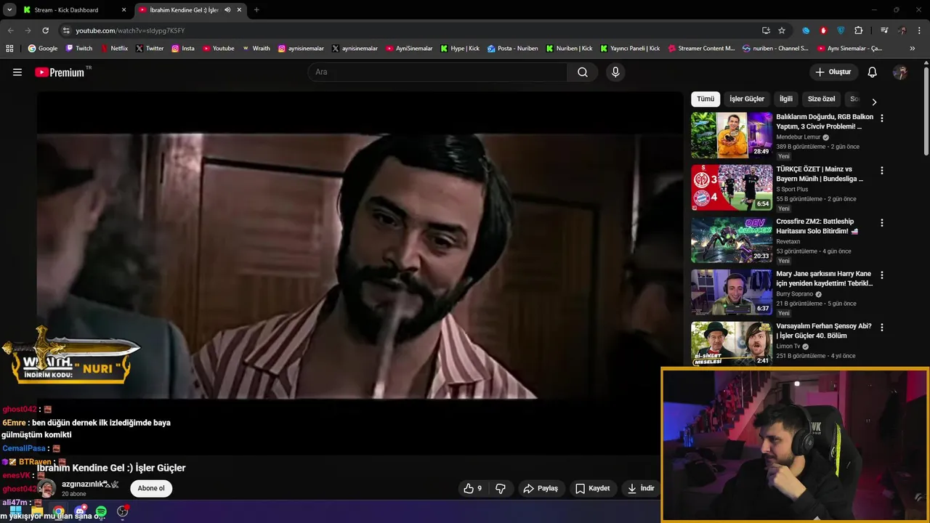Open the Mainz vs Bayern thumbnail
The image size is (930, 523).
pos(732,187)
